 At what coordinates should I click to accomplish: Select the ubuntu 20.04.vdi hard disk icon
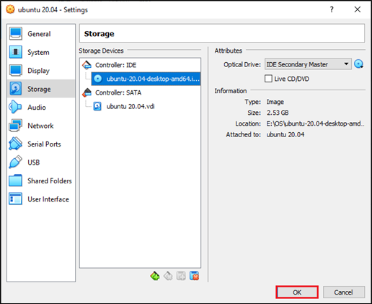(97, 106)
